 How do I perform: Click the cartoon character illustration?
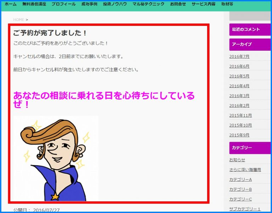click(56, 158)
